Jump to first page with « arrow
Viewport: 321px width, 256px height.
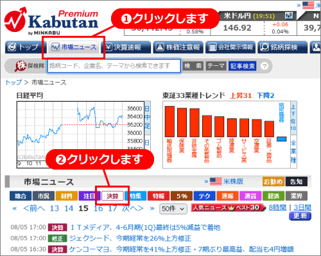coord(15,208)
